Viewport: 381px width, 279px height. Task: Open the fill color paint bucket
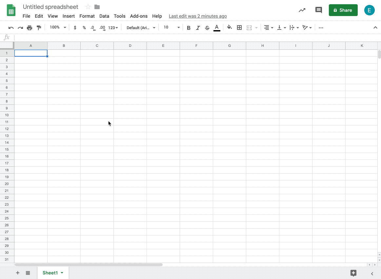point(230,28)
